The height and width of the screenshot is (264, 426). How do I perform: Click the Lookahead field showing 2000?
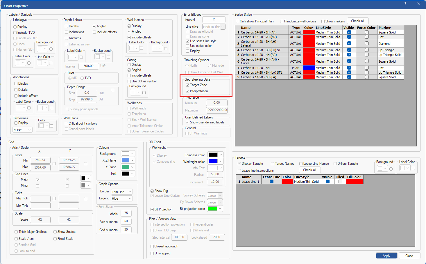tap(217, 237)
